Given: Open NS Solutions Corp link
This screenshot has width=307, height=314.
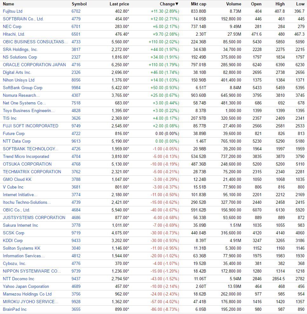Looking at the screenshot, I should pos(20,57).
